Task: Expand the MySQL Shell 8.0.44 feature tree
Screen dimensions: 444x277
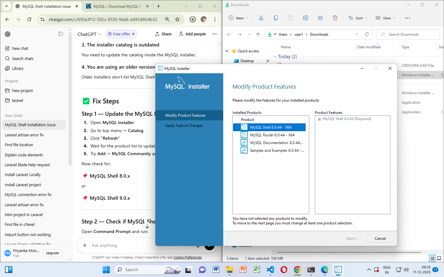Action: (319, 119)
